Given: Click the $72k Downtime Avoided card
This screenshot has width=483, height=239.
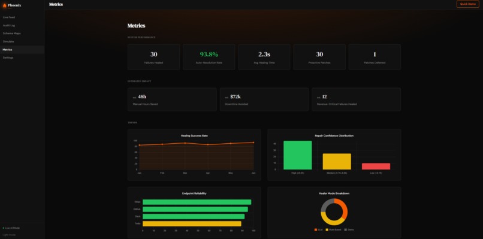Looking at the screenshot, I should click(x=264, y=99).
